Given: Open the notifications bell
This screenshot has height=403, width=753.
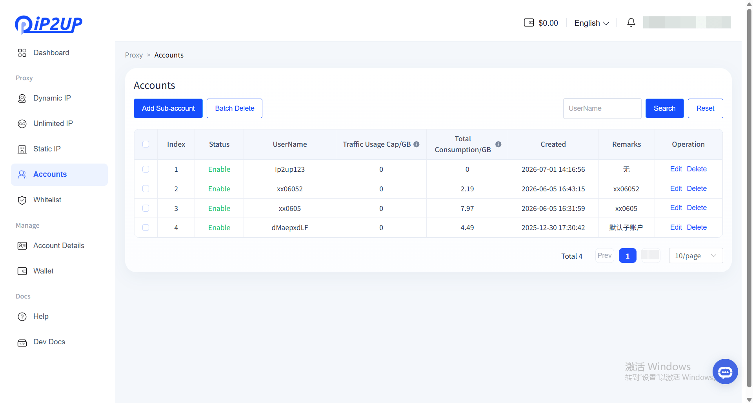Looking at the screenshot, I should pyautogui.click(x=631, y=23).
